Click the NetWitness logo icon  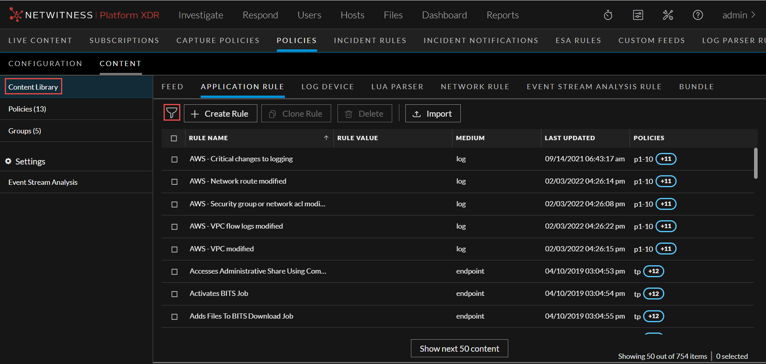tap(16, 15)
